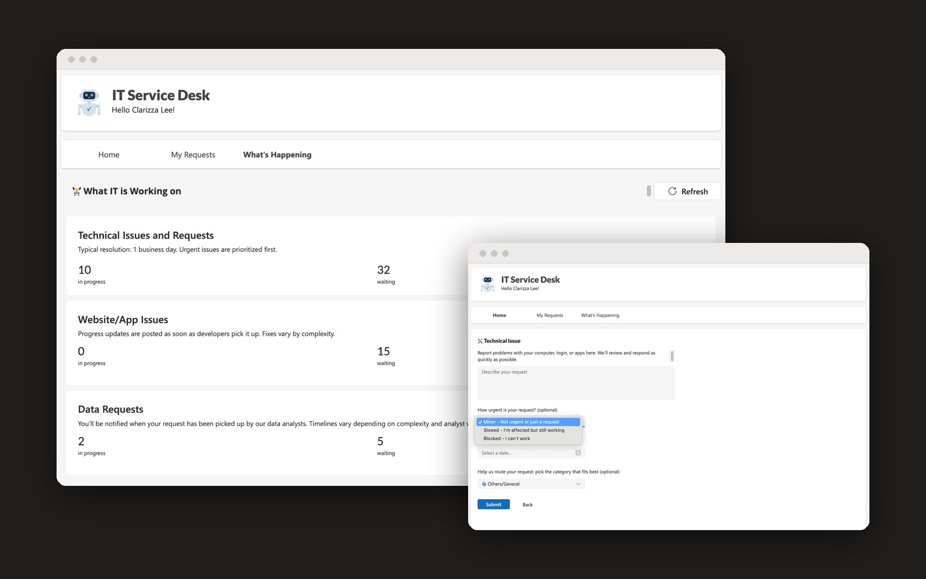This screenshot has height=579, width=926.
Task: Click the Describe your request text area
Action: coord(576,383)
